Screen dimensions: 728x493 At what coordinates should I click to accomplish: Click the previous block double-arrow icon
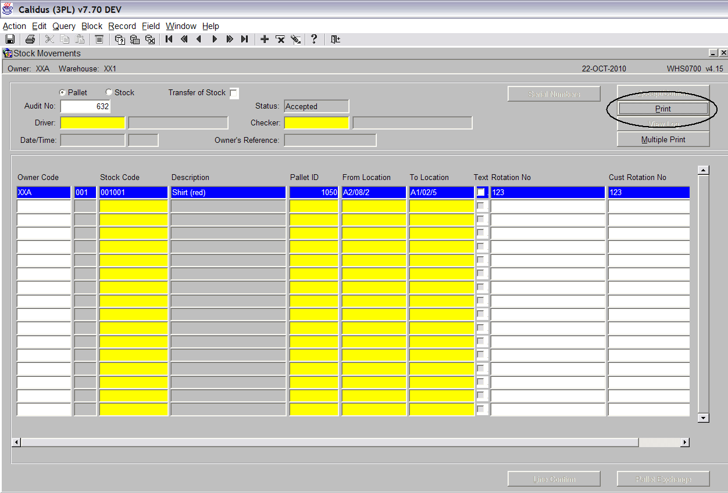[x=184, y=39]
